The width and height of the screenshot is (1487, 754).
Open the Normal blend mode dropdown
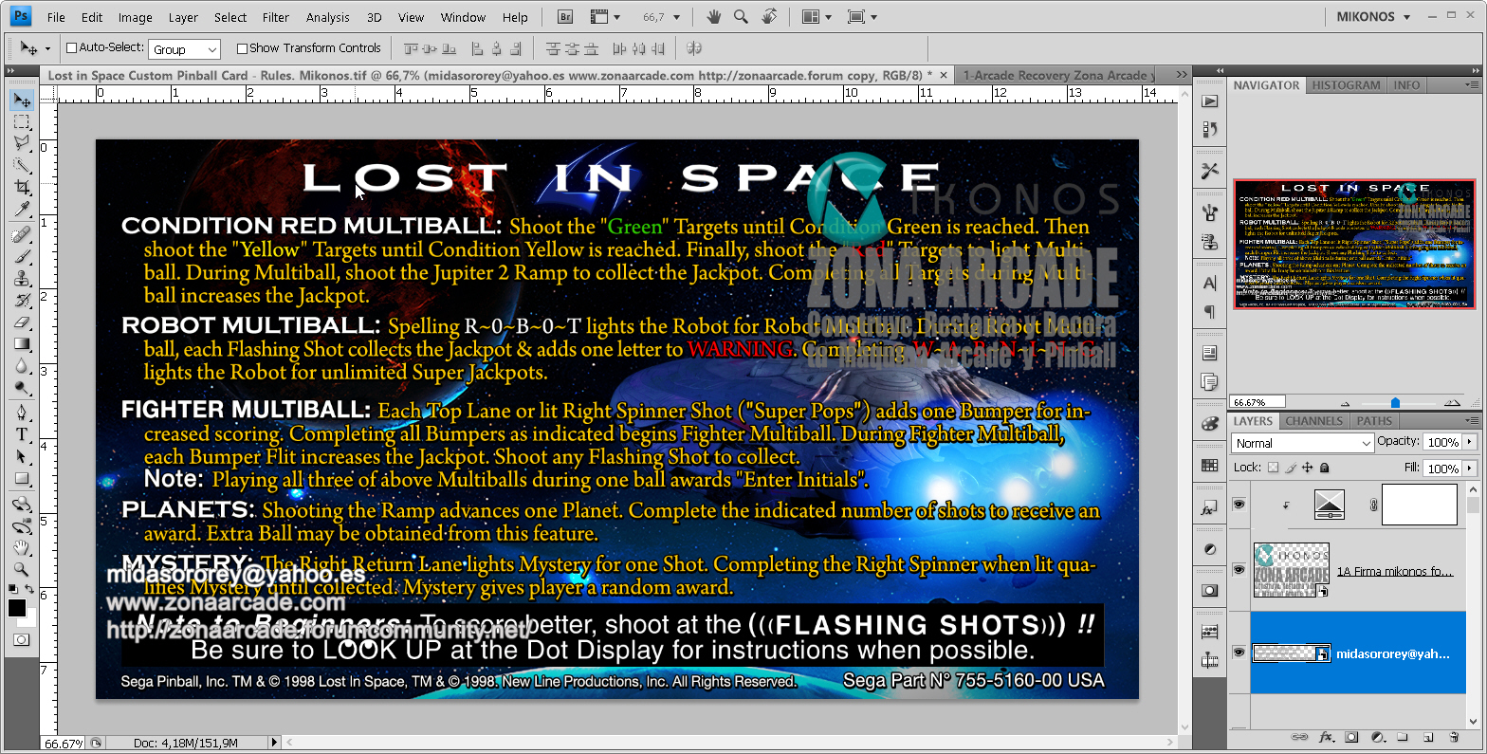click(1302, 443)
